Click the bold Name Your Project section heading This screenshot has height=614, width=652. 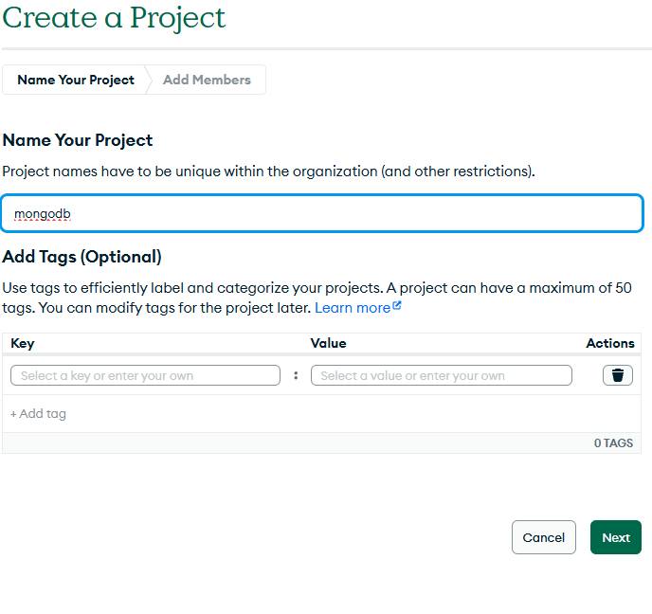tap(78, 140)
